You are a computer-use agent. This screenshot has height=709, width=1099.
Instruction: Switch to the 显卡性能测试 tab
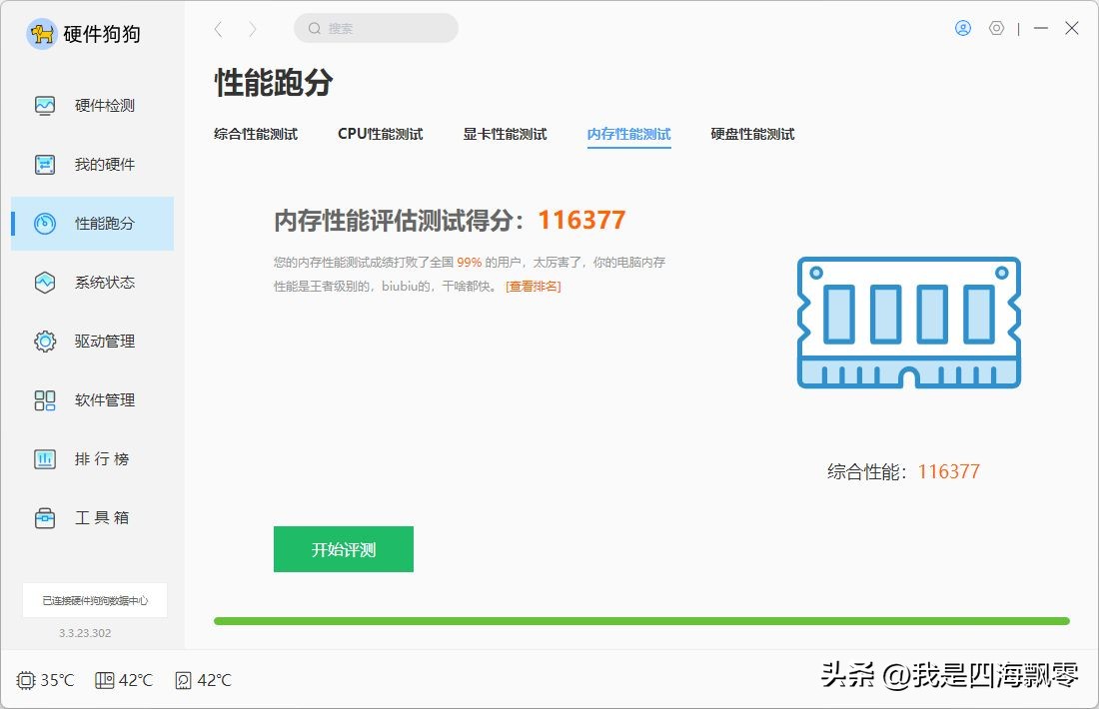[x=505, y=134]
